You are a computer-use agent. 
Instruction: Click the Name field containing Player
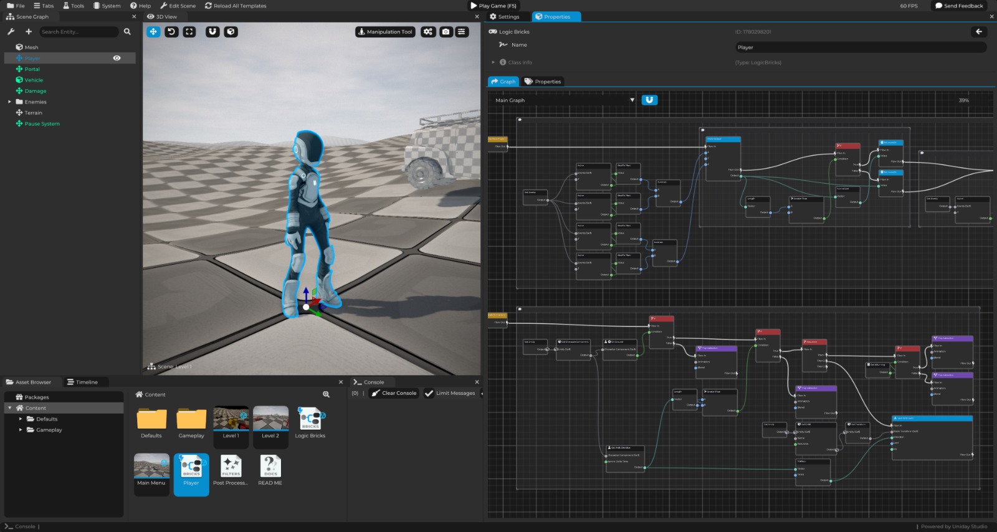(861, 47)
